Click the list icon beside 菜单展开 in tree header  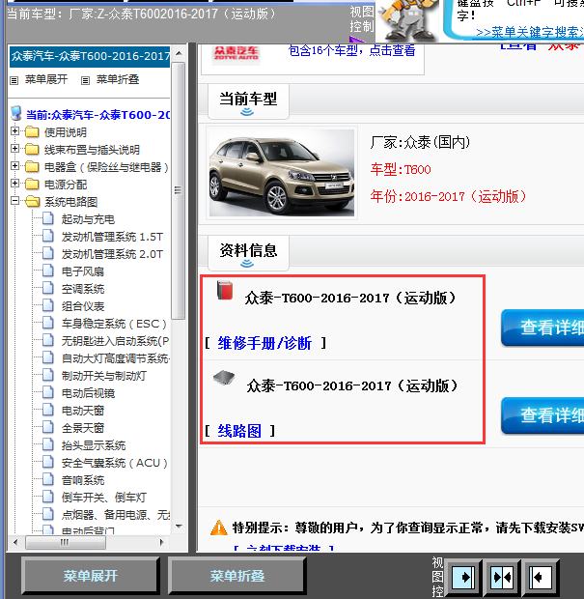tap(14, 80)
